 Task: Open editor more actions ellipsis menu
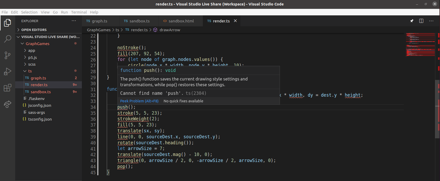[x=431, y=21]
